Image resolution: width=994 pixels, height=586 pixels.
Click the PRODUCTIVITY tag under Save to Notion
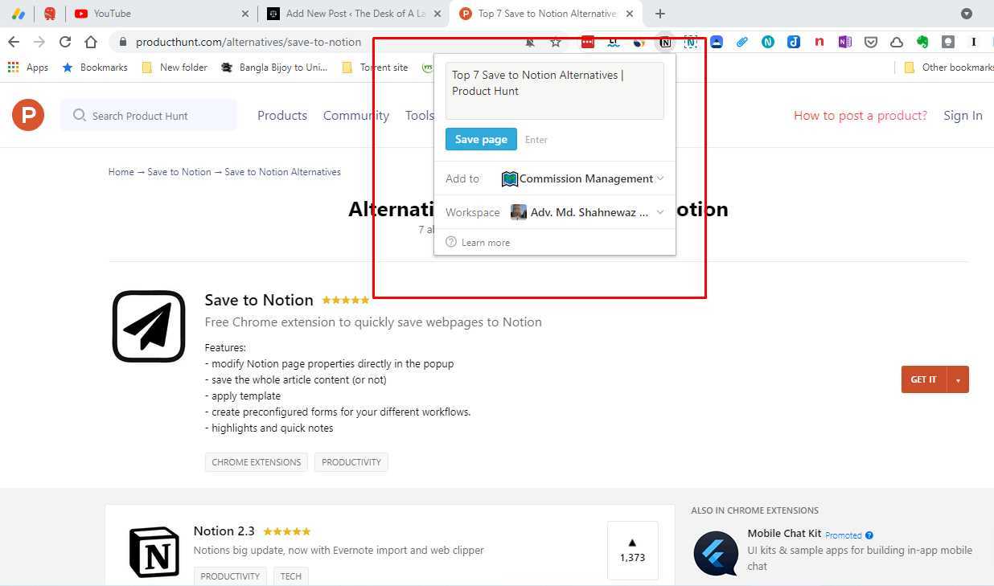351,462
